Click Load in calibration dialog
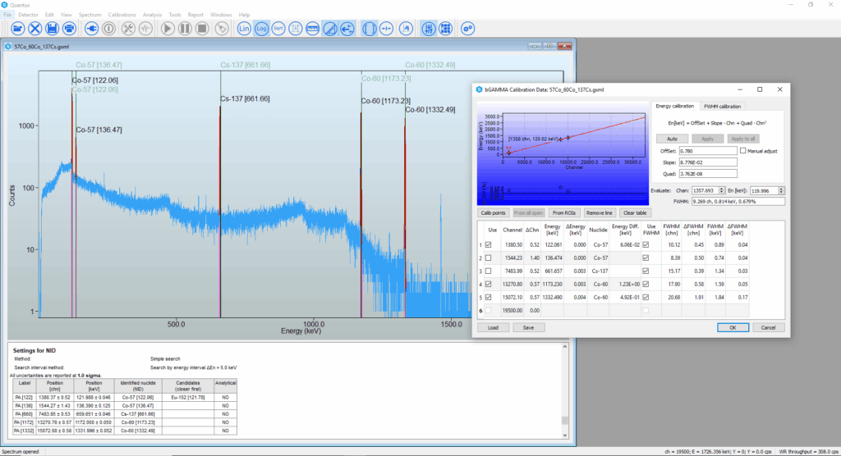Viewport: 841px width, 456px height. [493, 327]
